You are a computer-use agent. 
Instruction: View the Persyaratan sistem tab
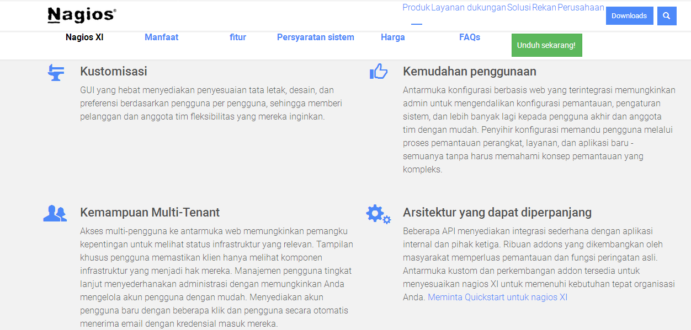click(315, 37)
